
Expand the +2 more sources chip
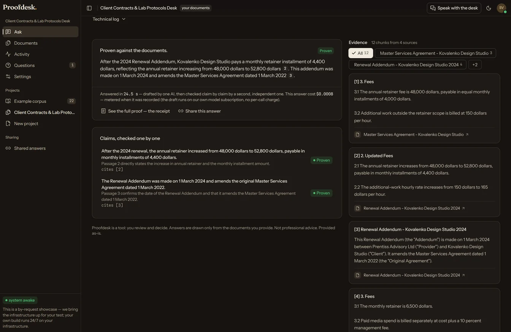tap(475, 65)
